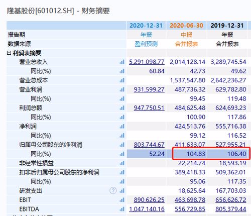Select cell 60.84 revenue growth
Screen dimensions: 251x216
[157, 71]
